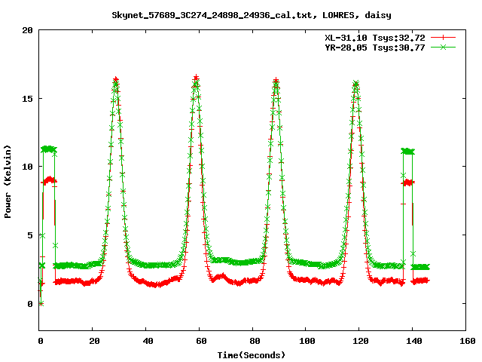
Task: Click x-axis tick label 60
Action: 201,341
